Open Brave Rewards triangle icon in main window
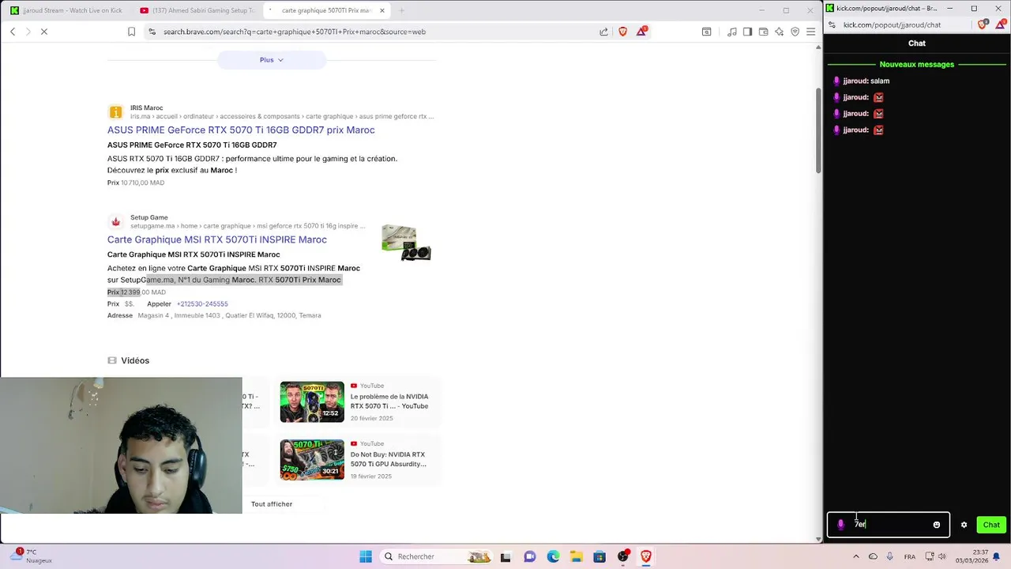 641,32
